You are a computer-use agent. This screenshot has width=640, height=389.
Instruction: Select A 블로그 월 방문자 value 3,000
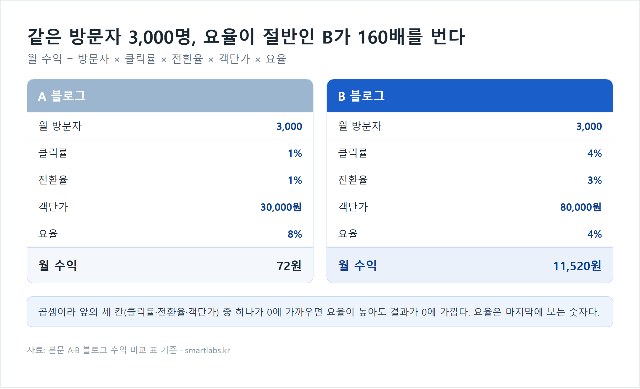[289, 126]
